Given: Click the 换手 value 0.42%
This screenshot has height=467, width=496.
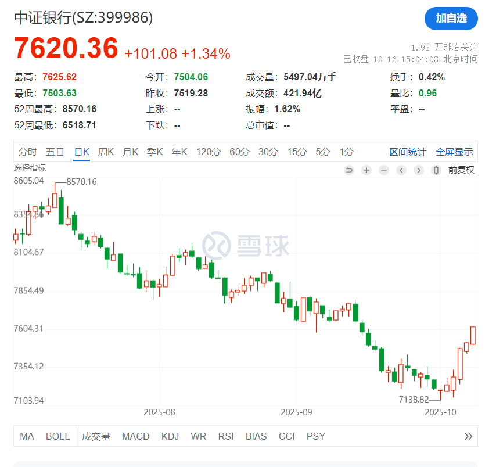Looking at the screenshot, I should [x=432, y=77].
